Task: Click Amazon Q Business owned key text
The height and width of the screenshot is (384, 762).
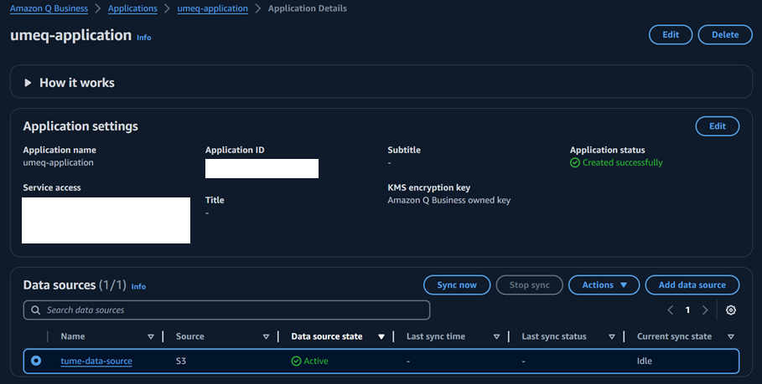Action: coord(449,200)
